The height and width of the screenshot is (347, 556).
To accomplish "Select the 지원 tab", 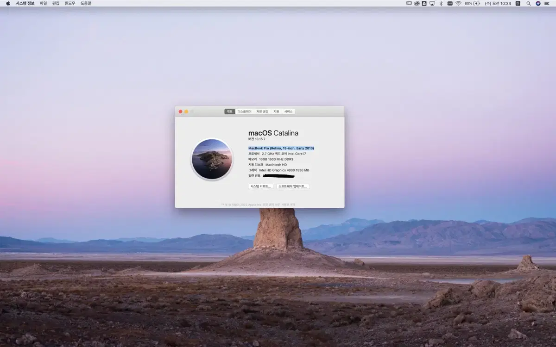I will click(x=276, y=112).
